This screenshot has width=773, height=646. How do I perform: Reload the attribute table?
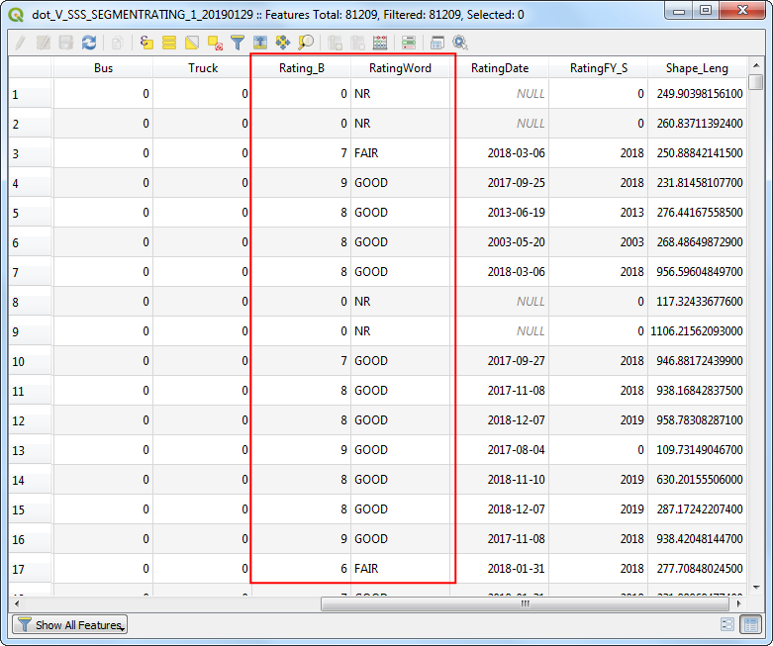coord(89,43)
